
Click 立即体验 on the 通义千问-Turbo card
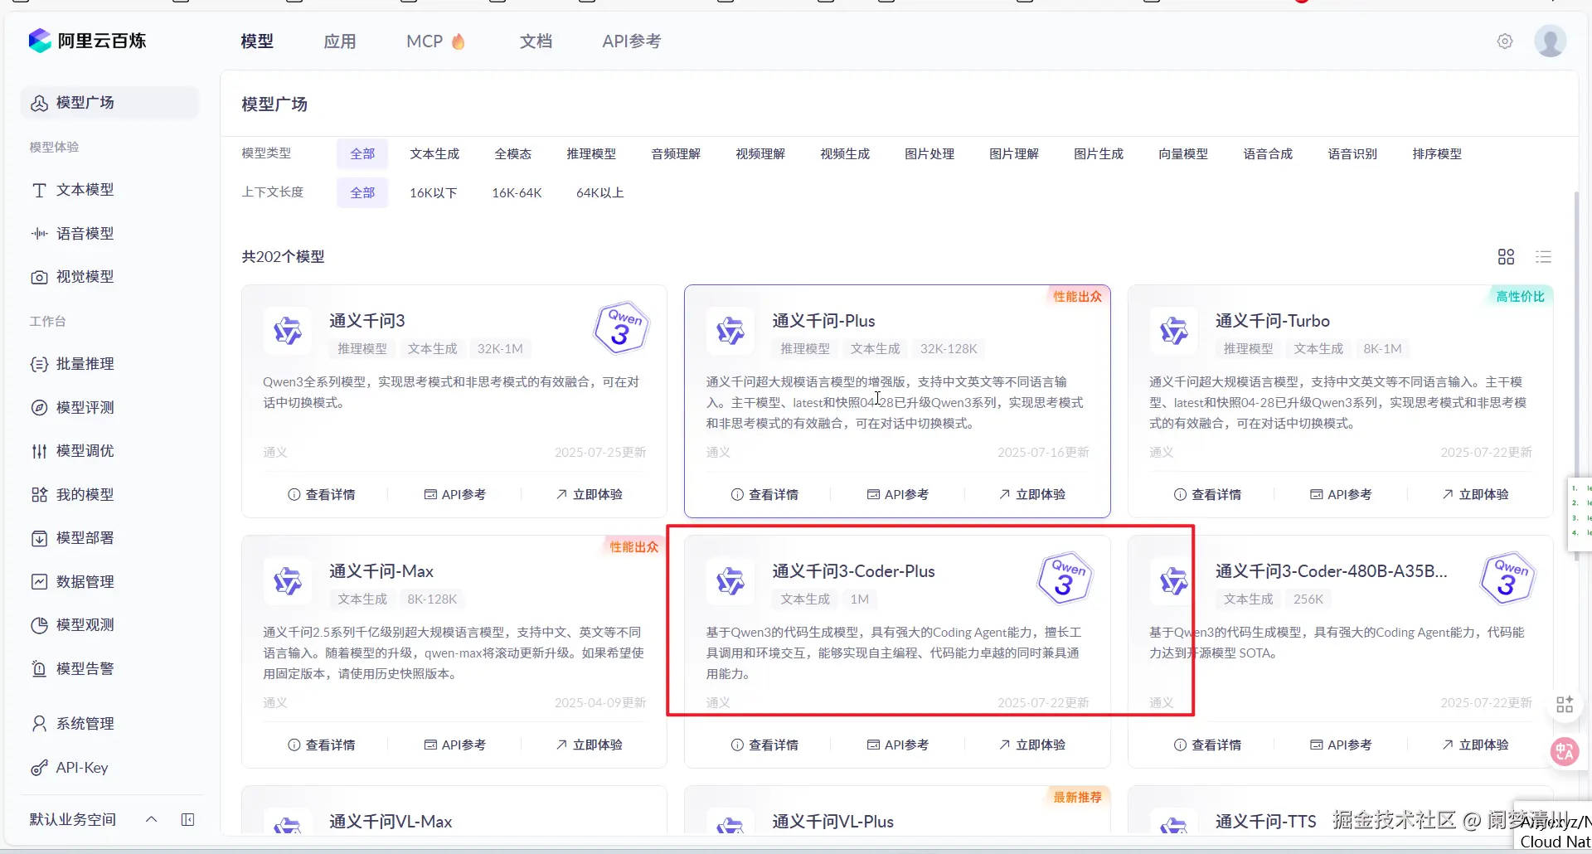coord(1474,495)
